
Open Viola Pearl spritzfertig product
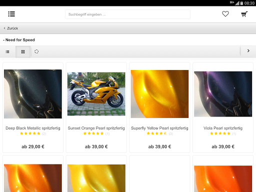[x=223, y=128]
